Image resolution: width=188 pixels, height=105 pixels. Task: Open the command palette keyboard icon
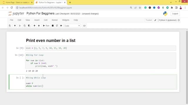coord(84,26)
